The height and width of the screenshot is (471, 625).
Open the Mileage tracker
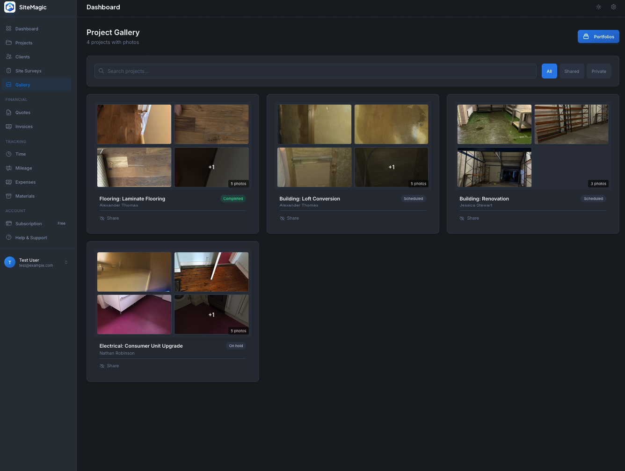click(x=22, y=168)
